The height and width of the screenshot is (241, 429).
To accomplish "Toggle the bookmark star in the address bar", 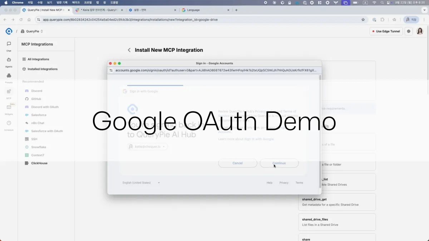I will [x=363, y=20].
